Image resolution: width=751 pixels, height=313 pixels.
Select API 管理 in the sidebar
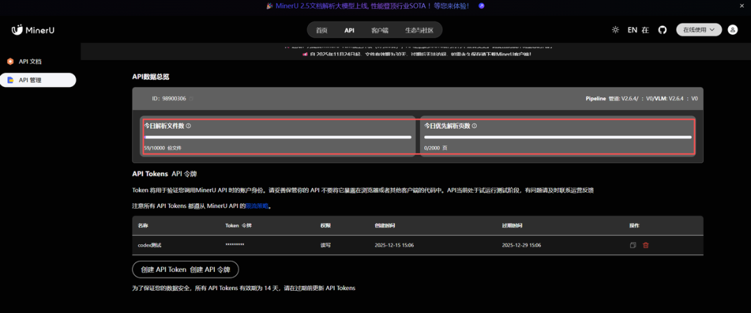38,80
